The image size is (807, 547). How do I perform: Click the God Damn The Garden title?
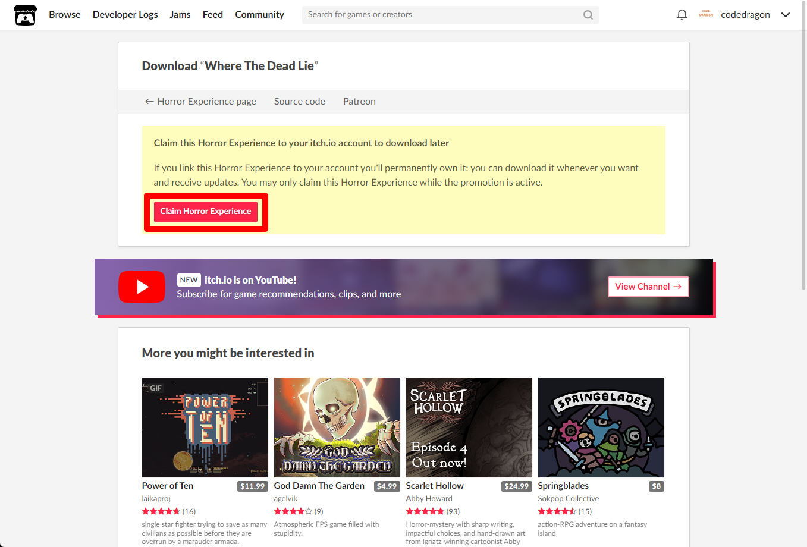click(319, 486)
